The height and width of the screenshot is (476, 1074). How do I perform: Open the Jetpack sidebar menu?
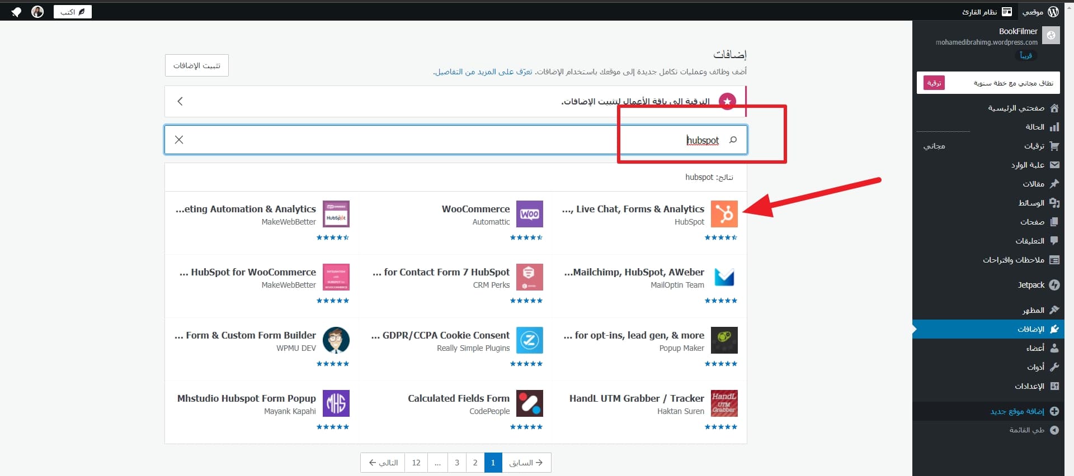click(x=1031, y=285)
